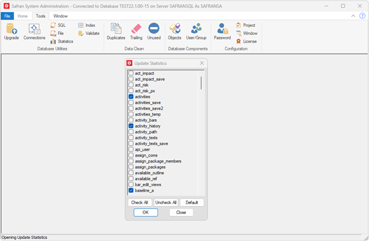Open the Upgrade database tool

pos(11,32)
